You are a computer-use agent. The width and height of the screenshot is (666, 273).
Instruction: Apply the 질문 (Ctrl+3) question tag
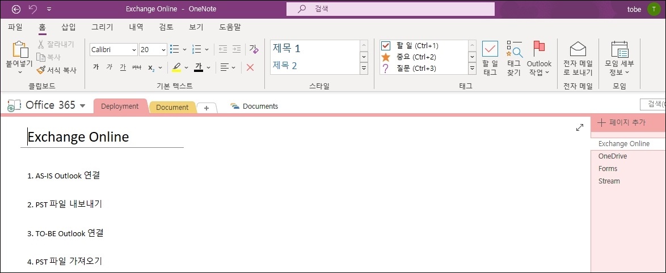(x=408, y=68)
